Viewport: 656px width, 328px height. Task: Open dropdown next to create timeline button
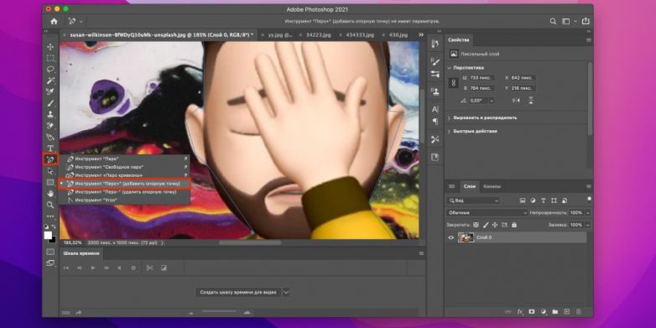[x=286, y=292]
